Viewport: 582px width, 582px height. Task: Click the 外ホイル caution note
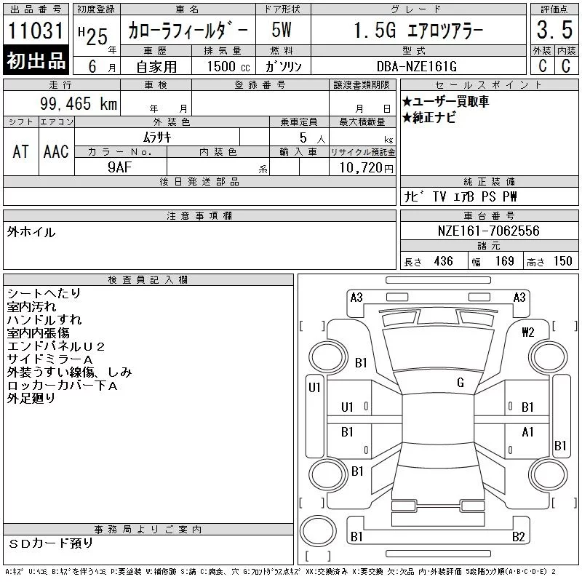[31, 232]
